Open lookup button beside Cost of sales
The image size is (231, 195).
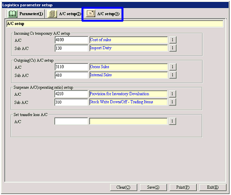(173, 40)
